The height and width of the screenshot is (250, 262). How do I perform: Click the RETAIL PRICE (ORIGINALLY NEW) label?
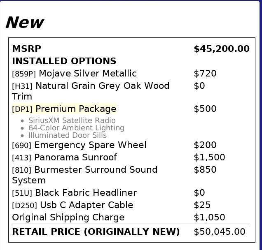point(96,231)
